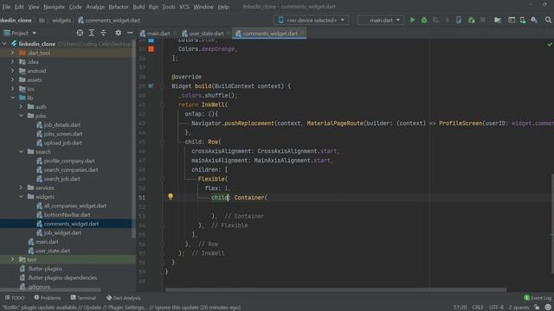
Task: Click the fold marker on line 45 Row
Action: point(163,142)
